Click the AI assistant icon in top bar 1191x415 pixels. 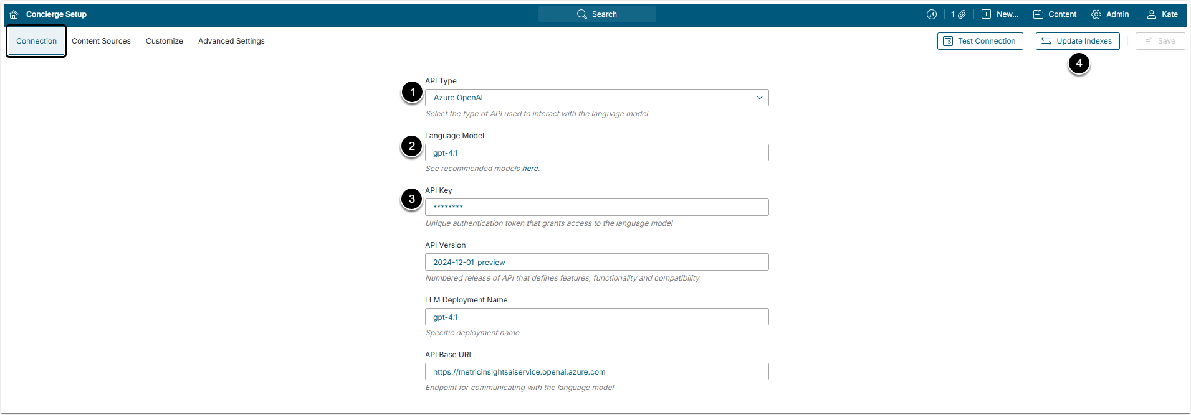pos(932,14)
